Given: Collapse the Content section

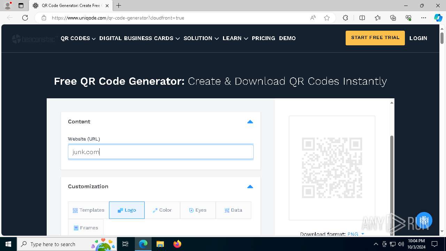Looking at the screenshot, I should point(250,122).
